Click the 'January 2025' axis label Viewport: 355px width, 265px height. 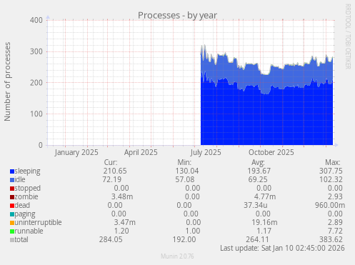point(76,152)
